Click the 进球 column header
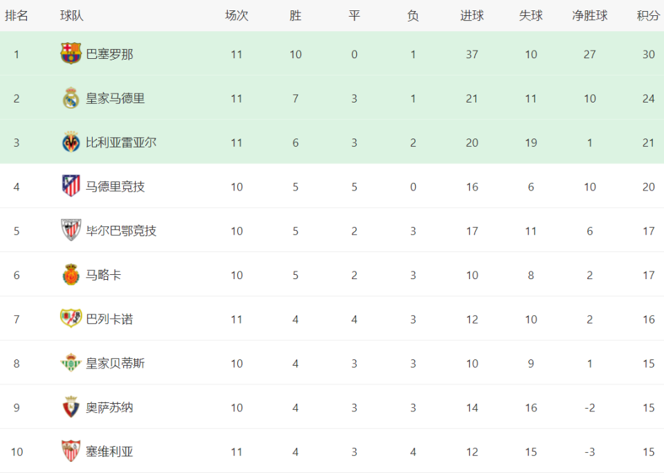664x473 pixels. pos(472,16)
